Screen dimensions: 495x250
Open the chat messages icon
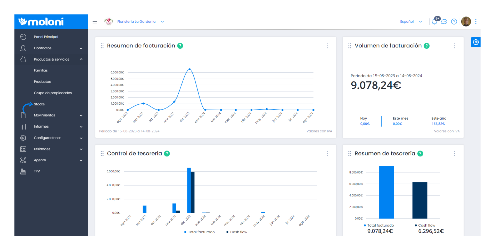(444, 22)
